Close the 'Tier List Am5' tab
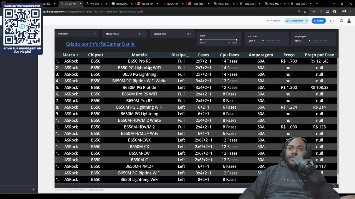 click(80, 4)
